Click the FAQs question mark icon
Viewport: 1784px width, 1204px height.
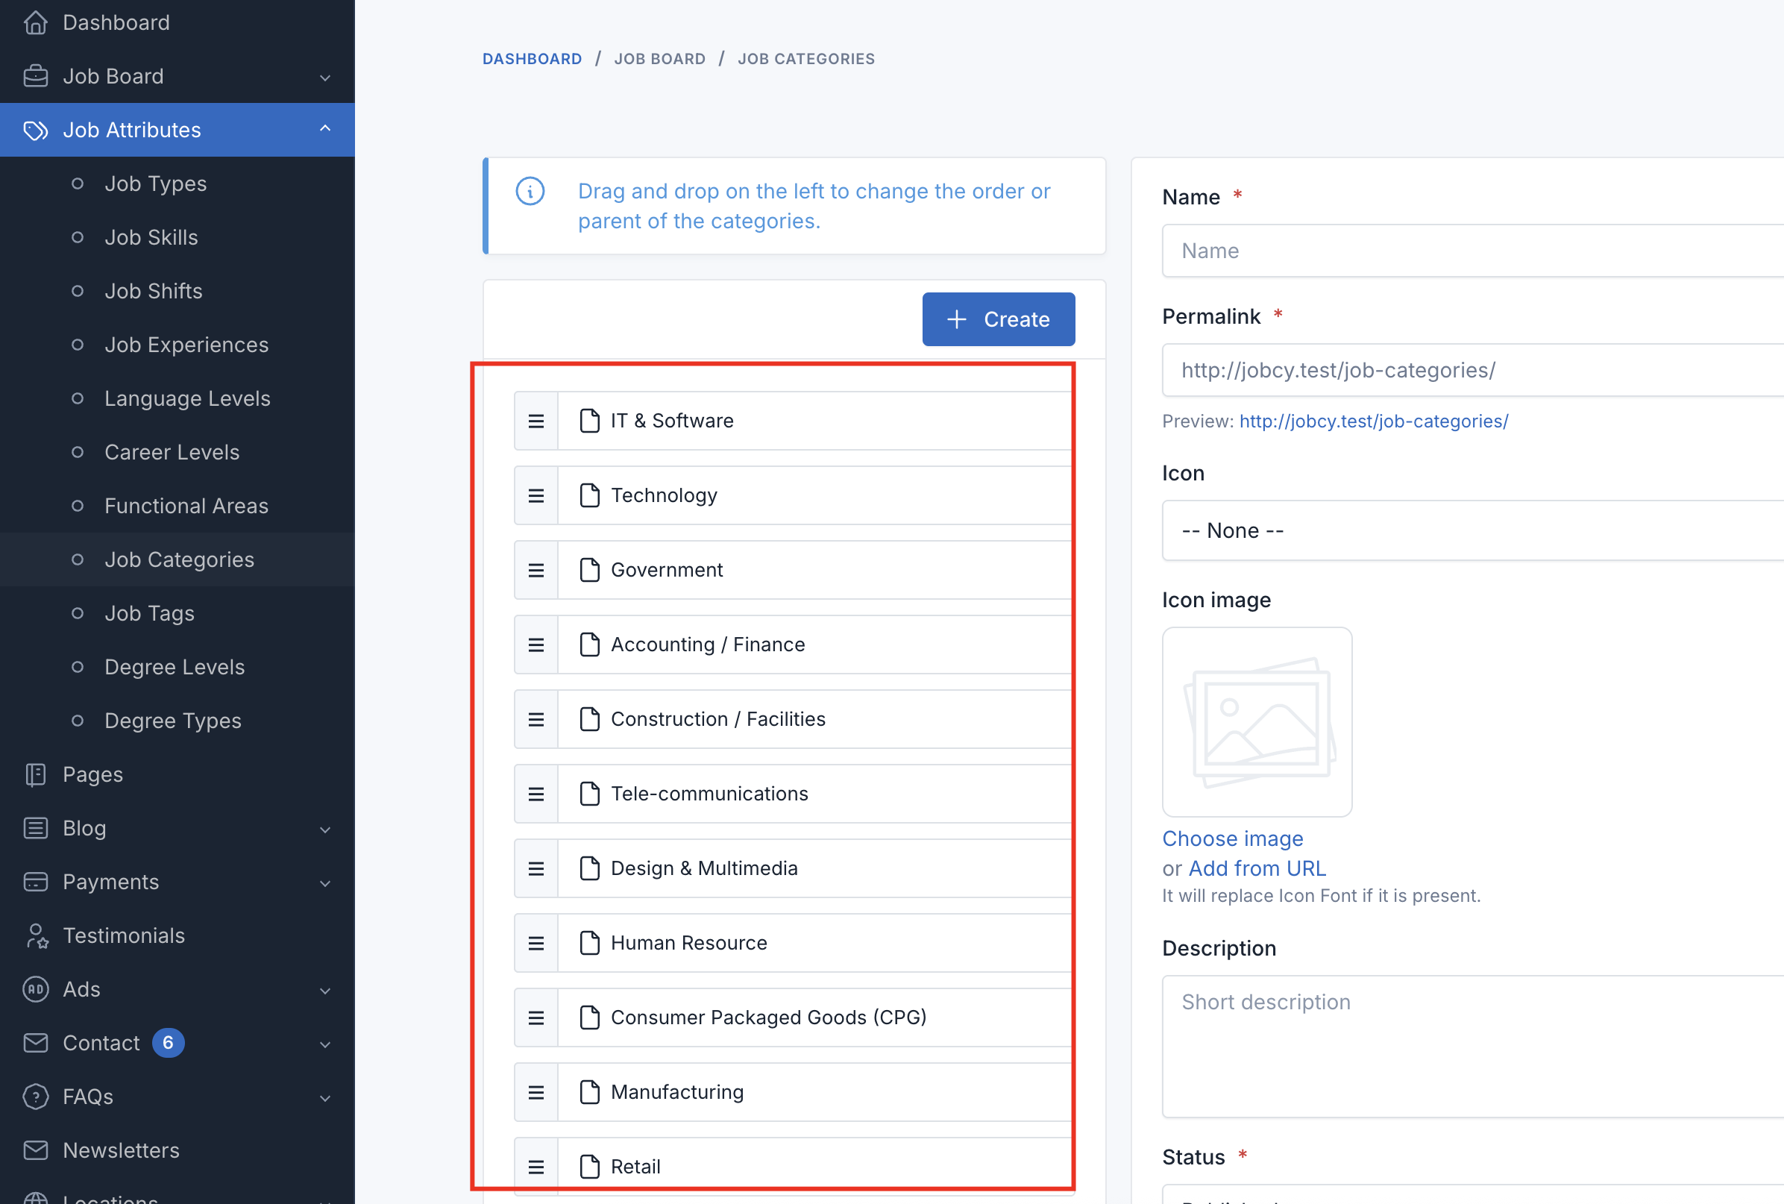click(x=35, y=1097)
